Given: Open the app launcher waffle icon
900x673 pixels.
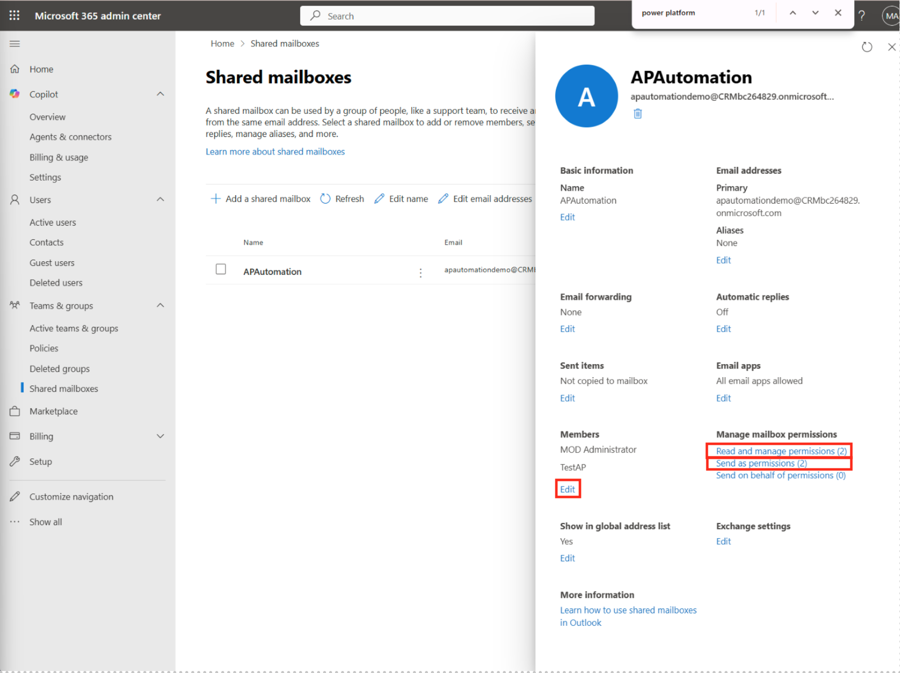Looking at the screenshot, I should point(15,16).
